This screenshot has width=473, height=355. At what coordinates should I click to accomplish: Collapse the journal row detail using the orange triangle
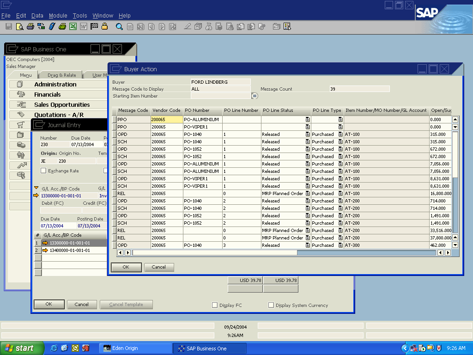coord(36,188)
